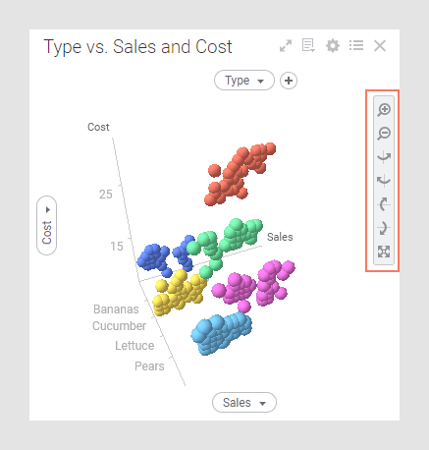Maximize the visualization with the expand arrows icon

point(286,46)
